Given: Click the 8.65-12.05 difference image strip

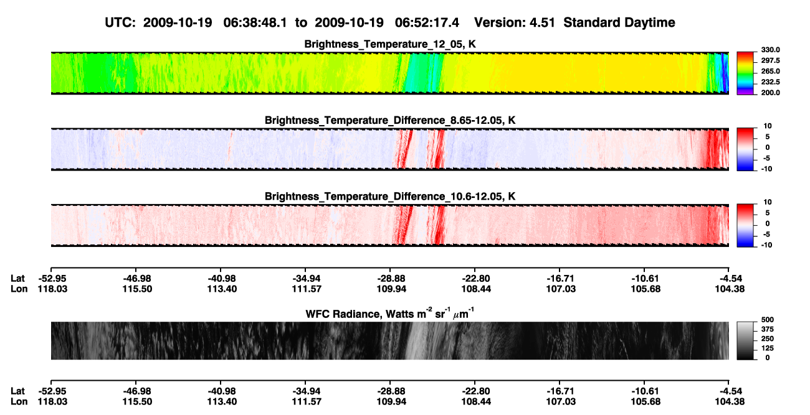Looking at the screenshot, I should [390, 149].
